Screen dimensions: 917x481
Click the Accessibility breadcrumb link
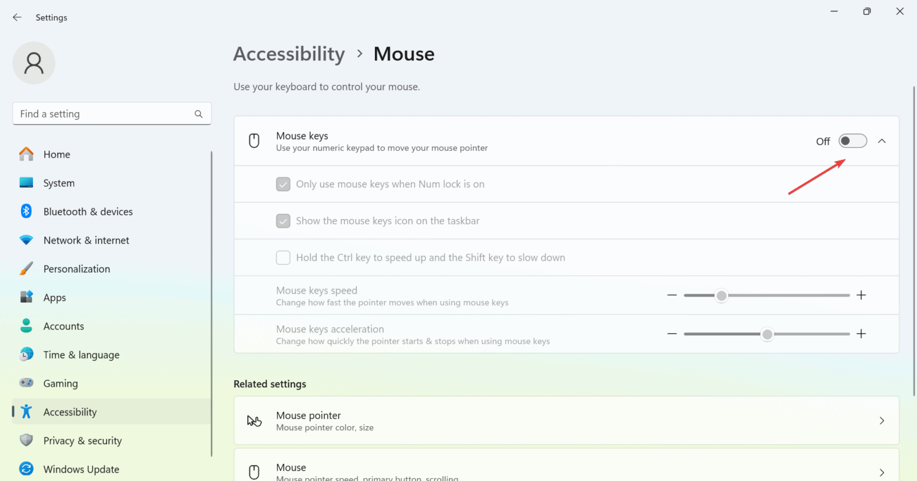pos(289,54)
